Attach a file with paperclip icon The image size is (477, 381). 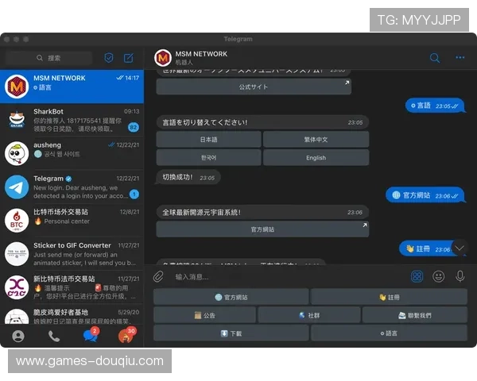click(x=158, y=277)
